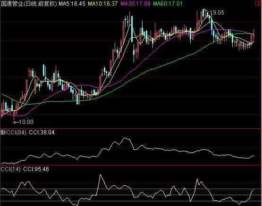Click the CCI:38.04 value readout

coord(42,132)
